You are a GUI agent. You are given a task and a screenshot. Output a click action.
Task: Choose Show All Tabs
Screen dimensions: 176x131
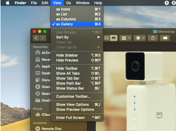77,73
